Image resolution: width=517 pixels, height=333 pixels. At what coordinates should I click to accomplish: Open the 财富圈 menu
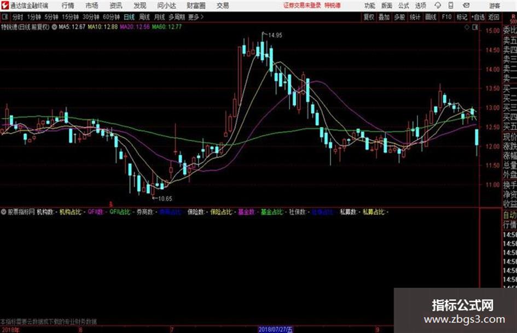pyautogui.click(x=196, y=5)
